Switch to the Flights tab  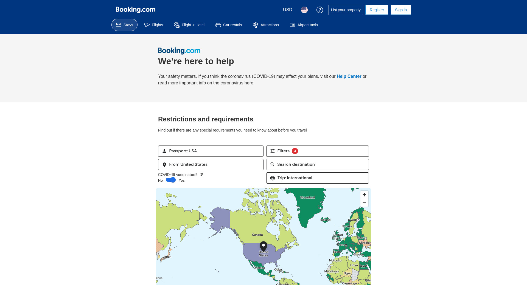pyautogui.click(x=153, y=25)
